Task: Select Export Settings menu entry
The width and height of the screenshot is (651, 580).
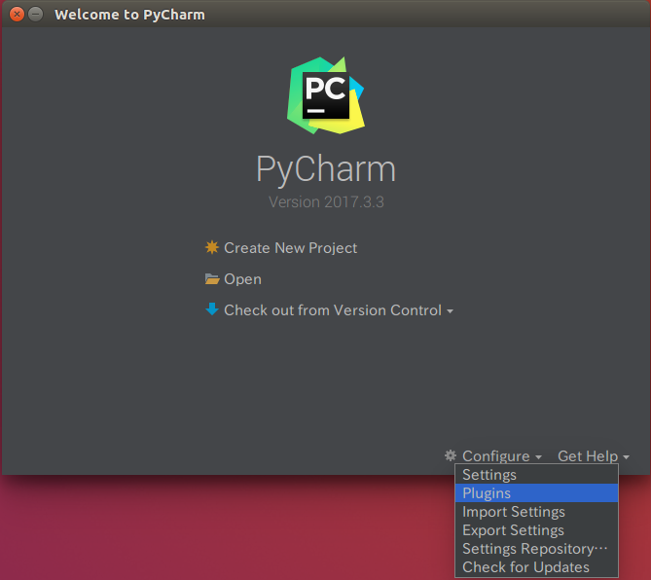Action: coord(536,530)
